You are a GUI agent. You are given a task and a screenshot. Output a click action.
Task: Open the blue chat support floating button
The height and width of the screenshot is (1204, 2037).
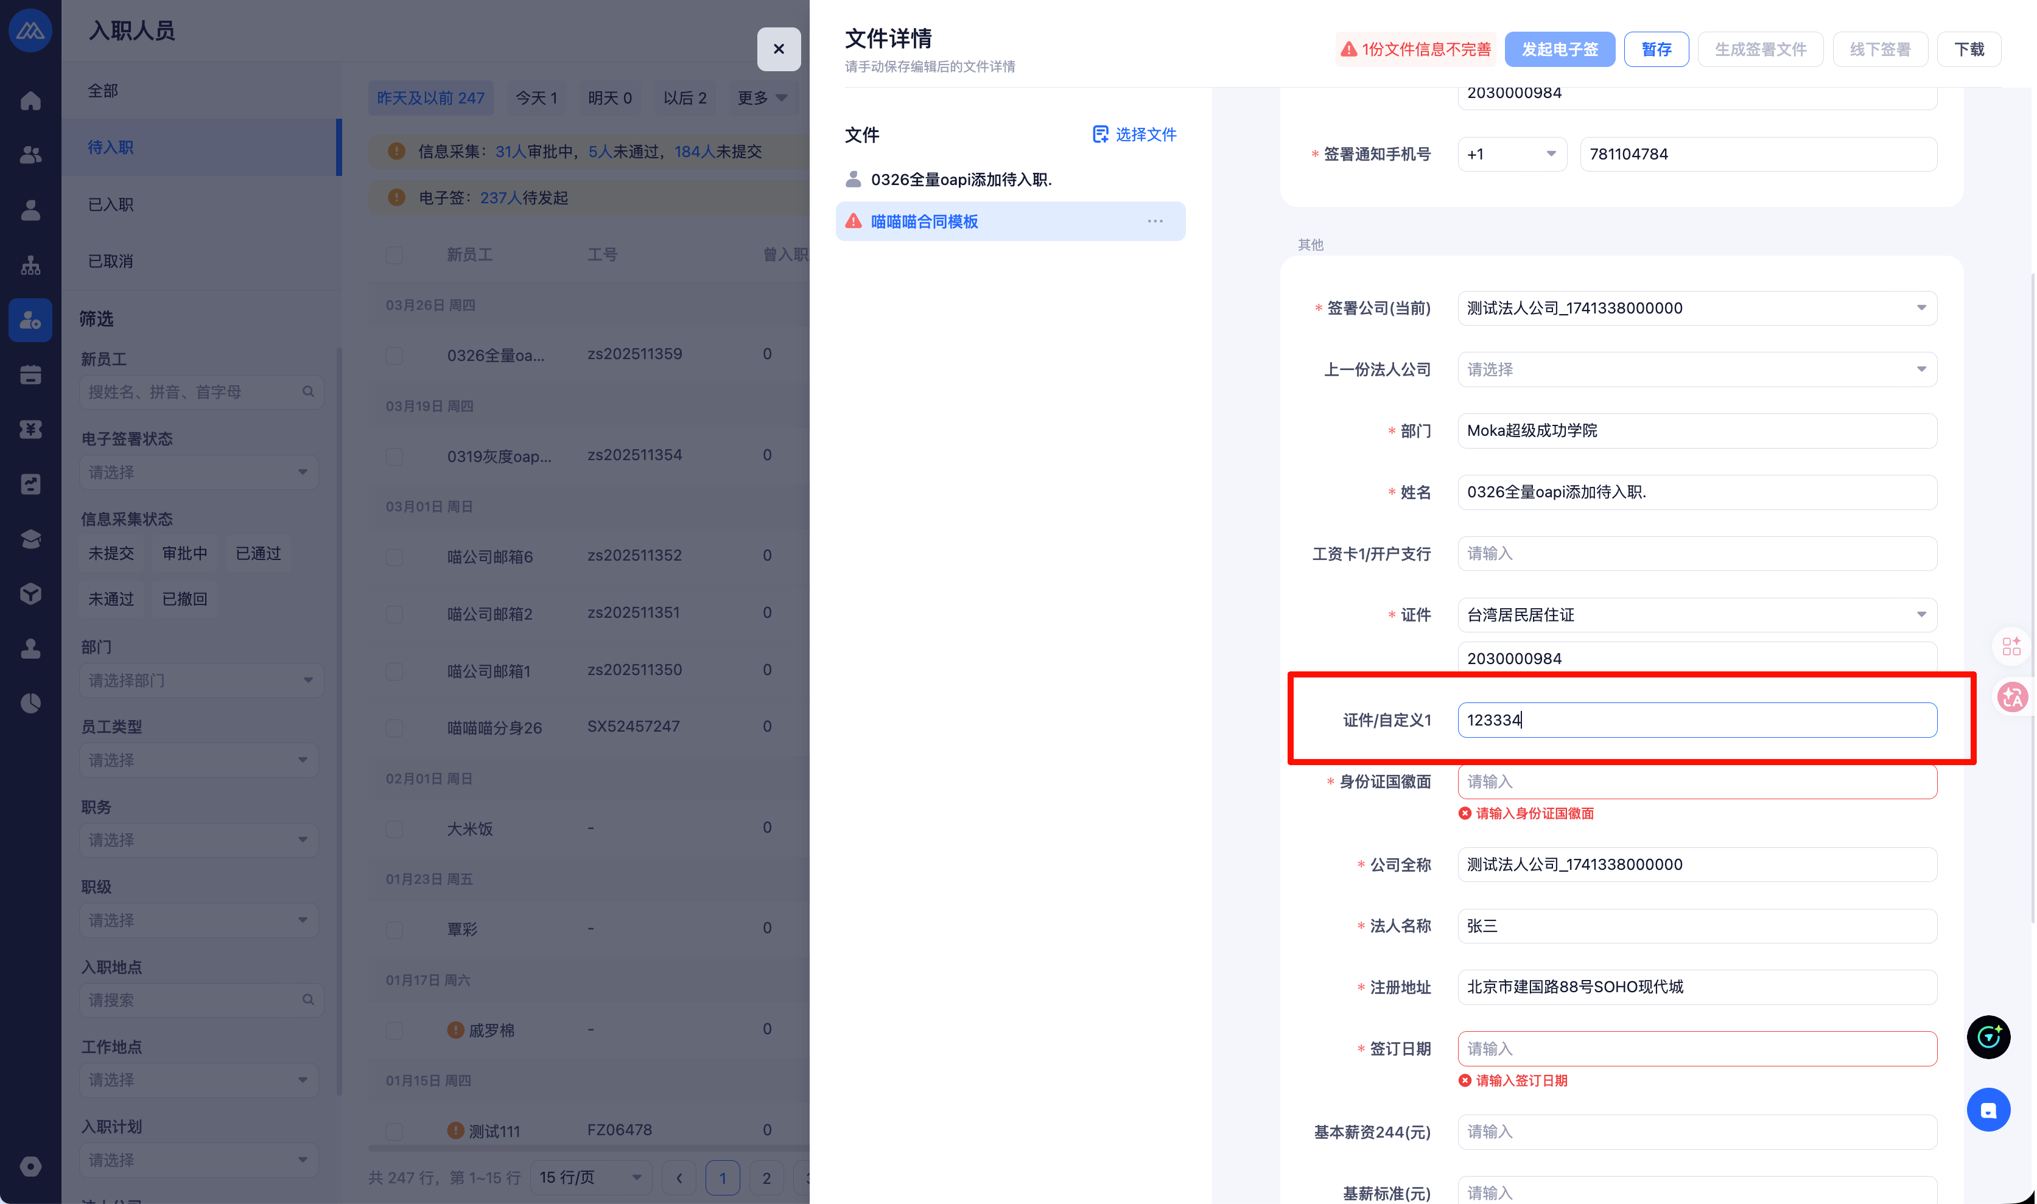click(x=1988, y=1110)
